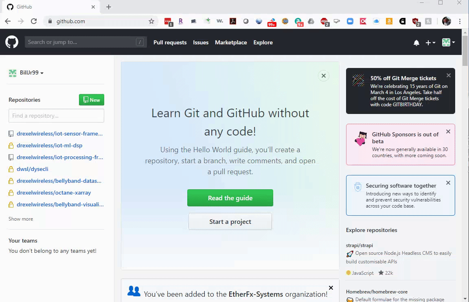Open the notifications bell
469x302 pixels.
[416, 43]
